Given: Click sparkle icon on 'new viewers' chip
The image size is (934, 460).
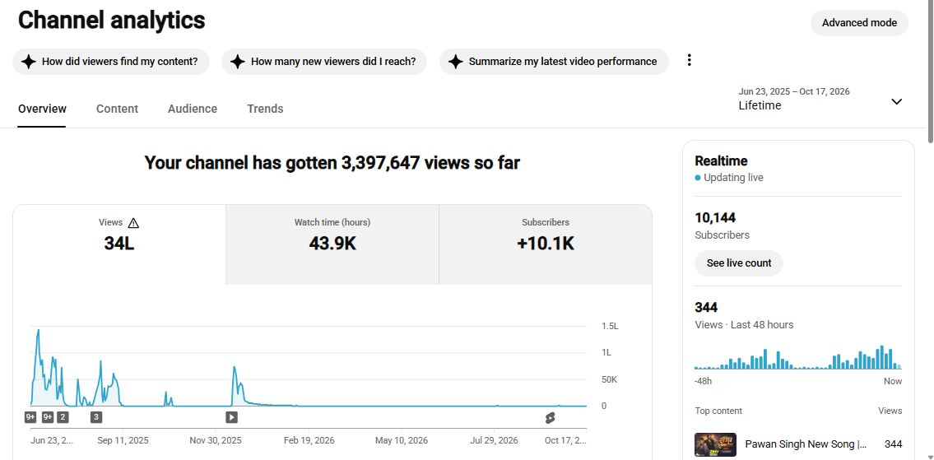Looking at the screenshot, I should tap(237, 62).
